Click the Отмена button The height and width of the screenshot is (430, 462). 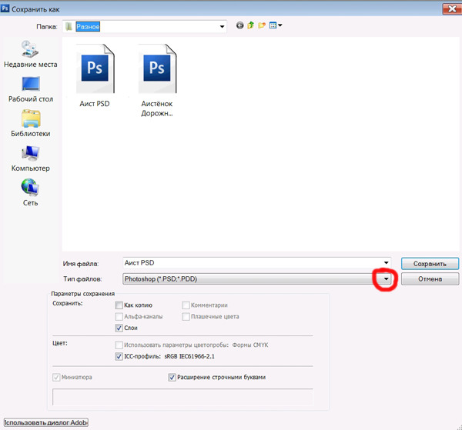tap(430, 279)
